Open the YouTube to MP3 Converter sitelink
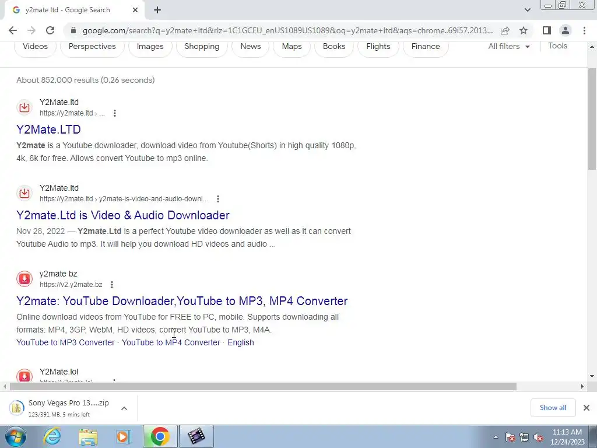The width and height of the screenshot is (597, 448). point(65,342)
